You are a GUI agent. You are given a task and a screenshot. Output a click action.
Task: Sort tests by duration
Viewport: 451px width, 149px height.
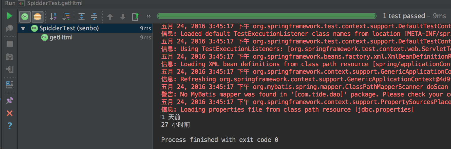click(66, 17)
